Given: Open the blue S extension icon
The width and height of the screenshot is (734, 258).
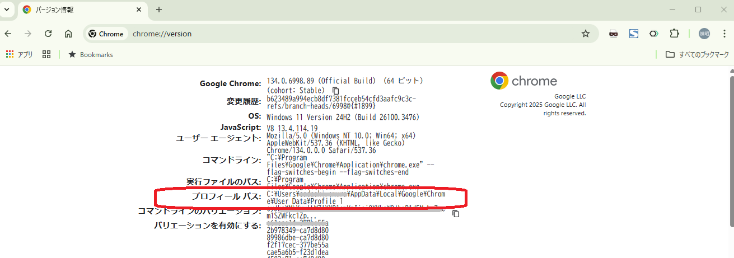Looking at the screenshot, I should click(634, 34).
